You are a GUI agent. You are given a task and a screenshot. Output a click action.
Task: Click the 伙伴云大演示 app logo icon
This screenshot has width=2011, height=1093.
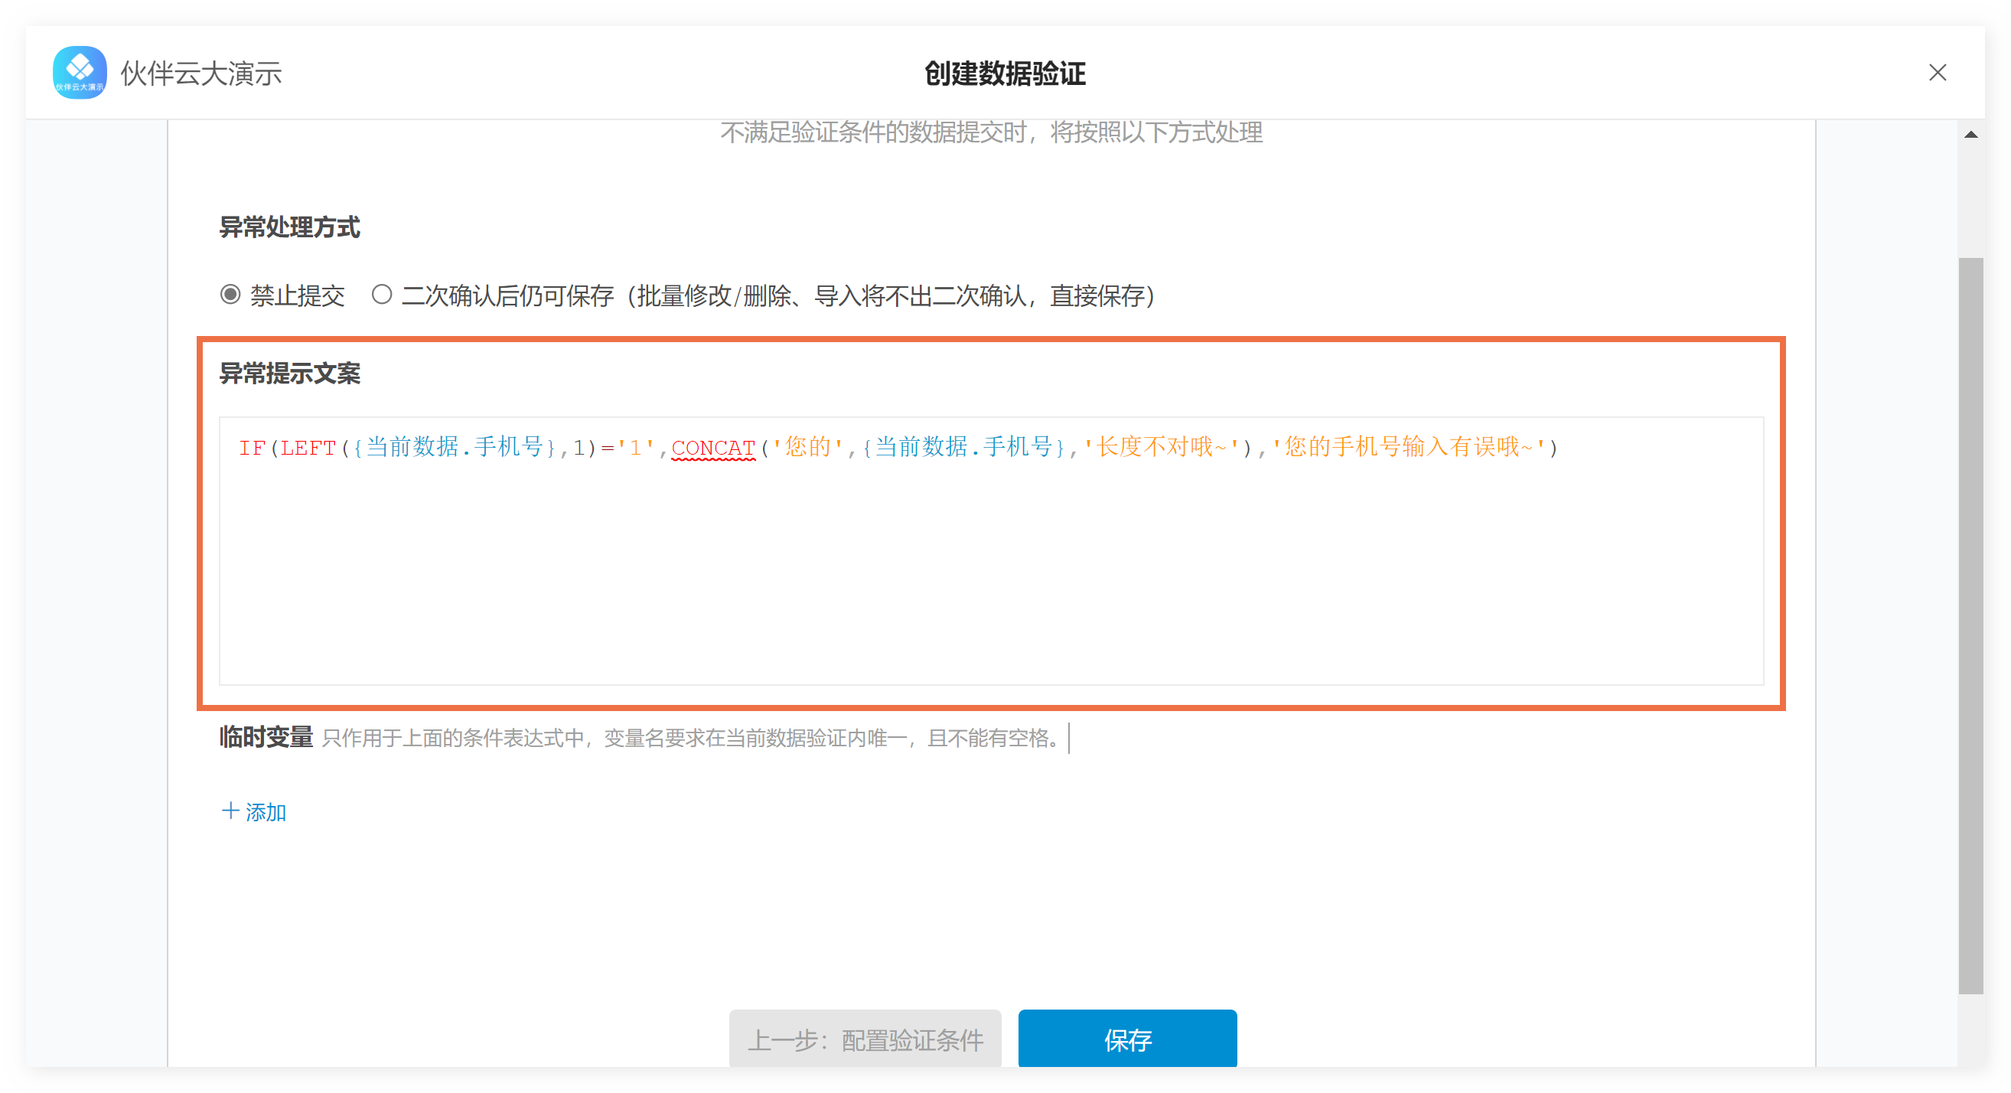click(x=79, y=73)
